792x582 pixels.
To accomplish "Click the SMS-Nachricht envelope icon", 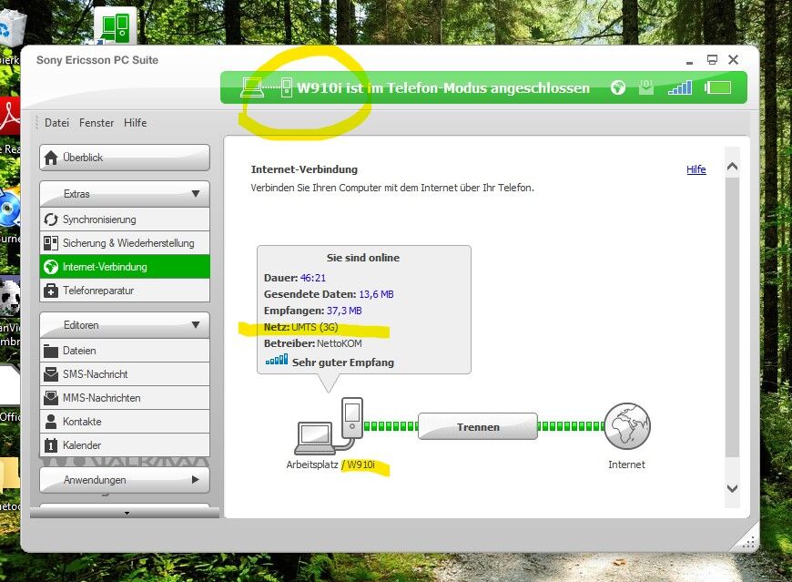I will point(50,374).
